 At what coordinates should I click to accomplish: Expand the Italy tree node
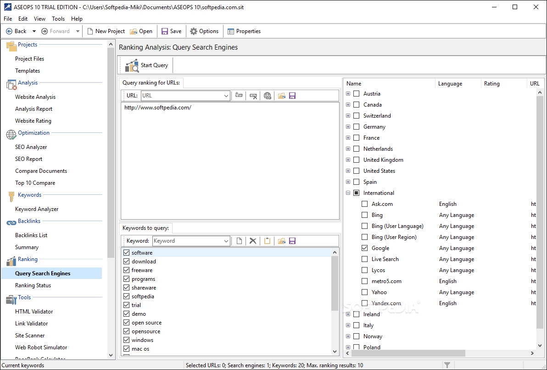(x=348, y=325)
